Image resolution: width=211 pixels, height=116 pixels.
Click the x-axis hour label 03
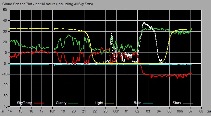click(x=148, y=111)
